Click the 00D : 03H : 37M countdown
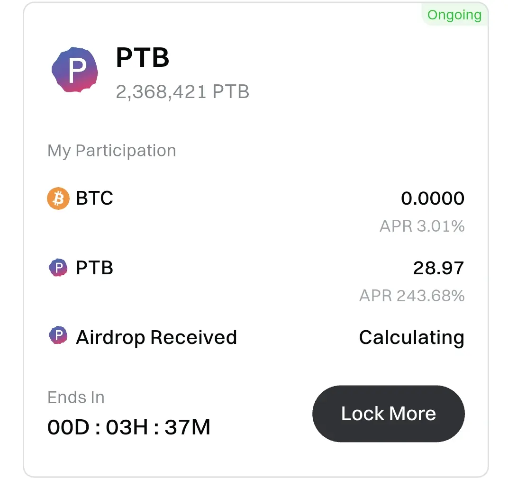 [x=129, y=427]
